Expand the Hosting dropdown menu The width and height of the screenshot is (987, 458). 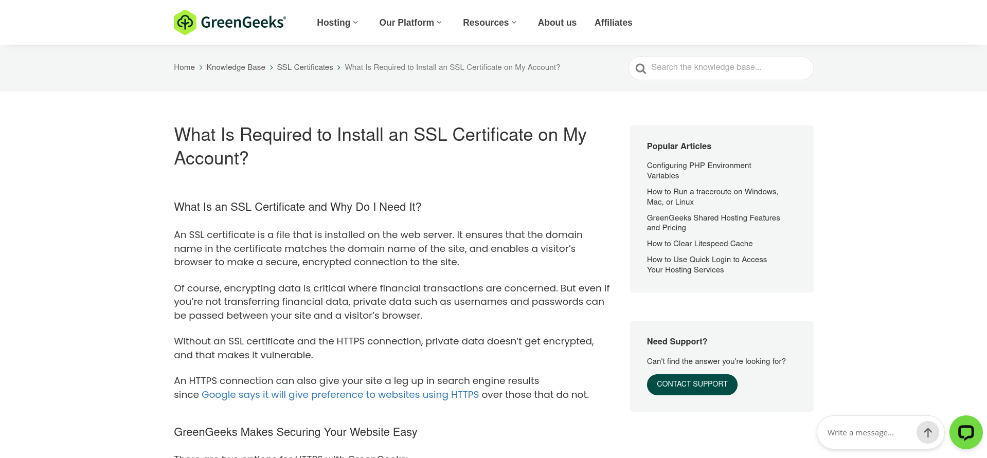(337, 23)
